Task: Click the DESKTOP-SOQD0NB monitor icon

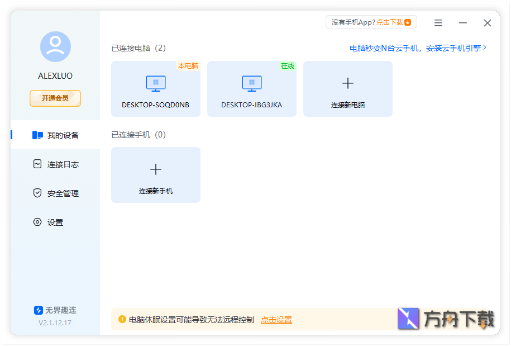Action: point(156,83)
